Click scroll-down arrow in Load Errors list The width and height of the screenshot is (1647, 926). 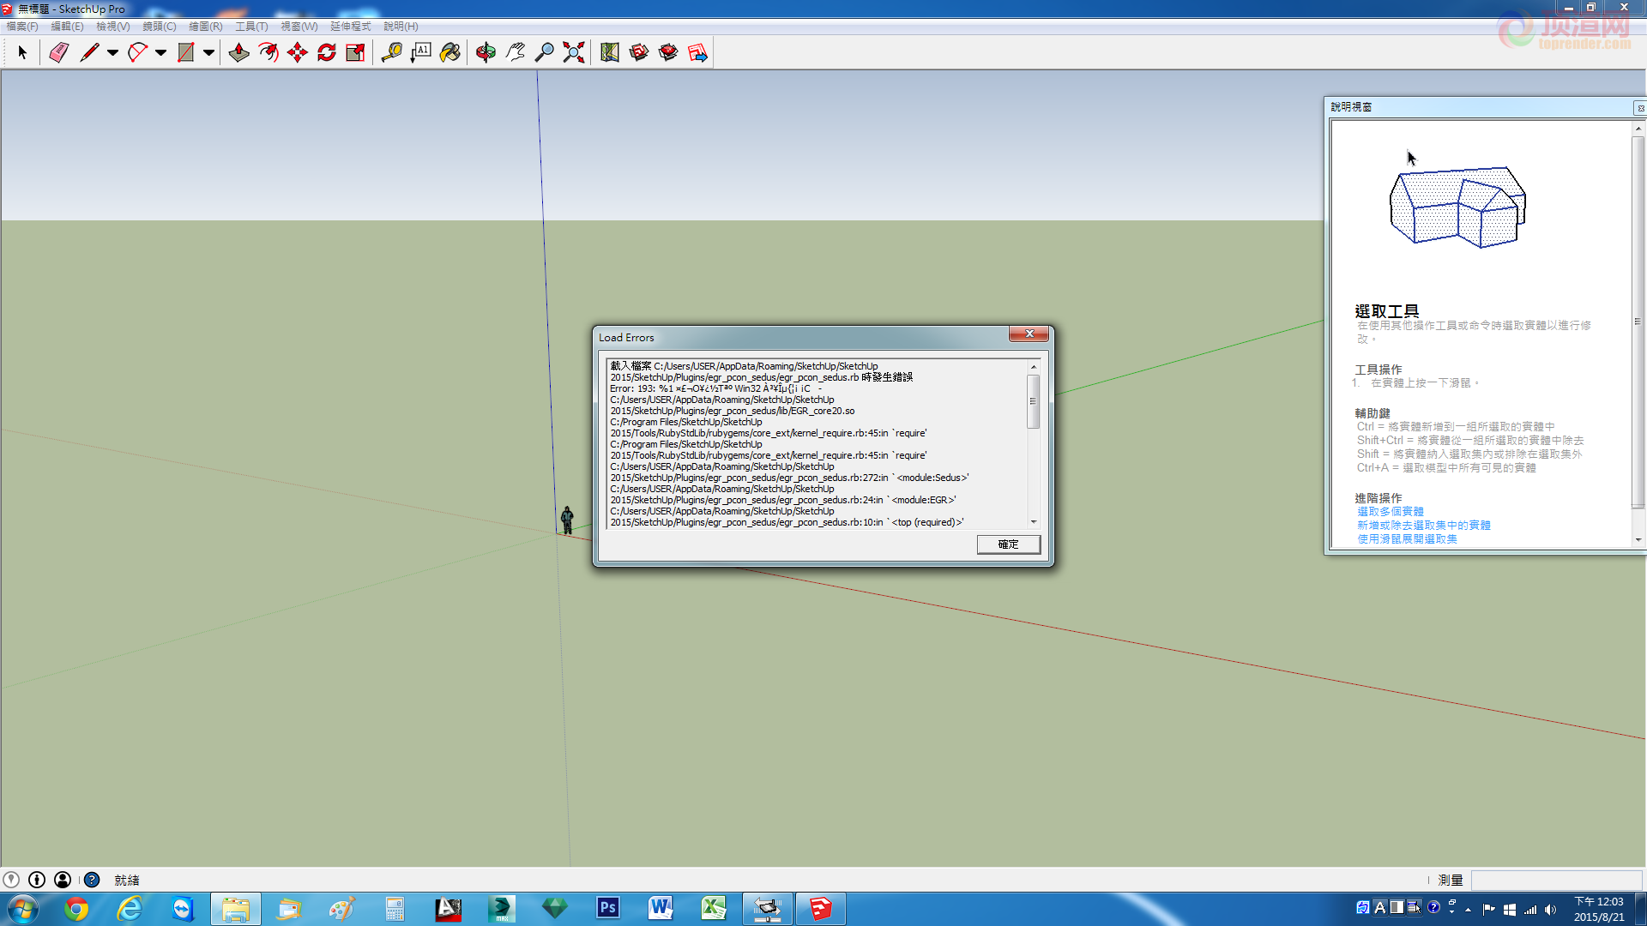point(1034,522)
